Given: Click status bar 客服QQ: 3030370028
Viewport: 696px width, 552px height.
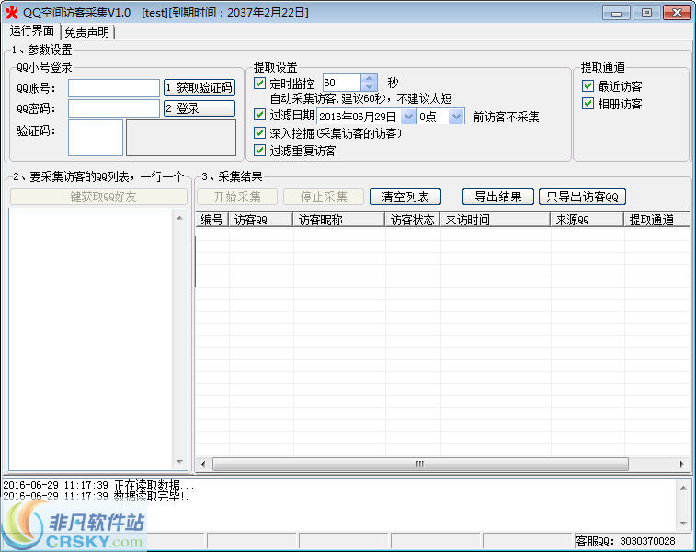Looking at the screenshot, I should [x=625, y=541].
